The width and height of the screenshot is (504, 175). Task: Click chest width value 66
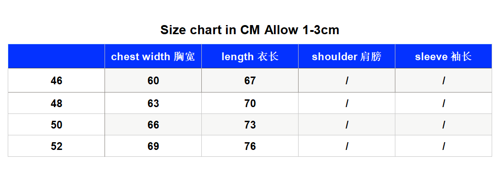point(153,124)
